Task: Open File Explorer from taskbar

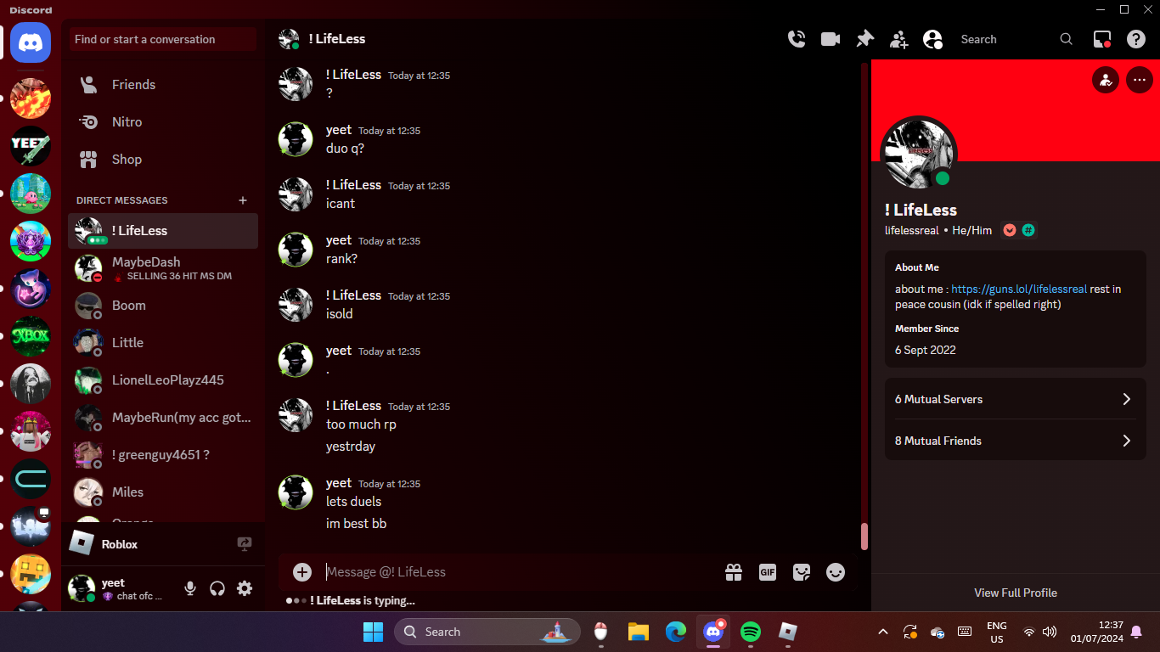Action: coord(639,632)
